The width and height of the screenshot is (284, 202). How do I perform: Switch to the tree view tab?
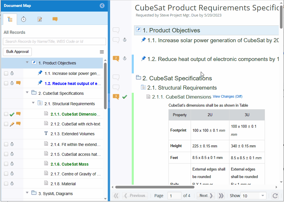(x=10, y=19)
